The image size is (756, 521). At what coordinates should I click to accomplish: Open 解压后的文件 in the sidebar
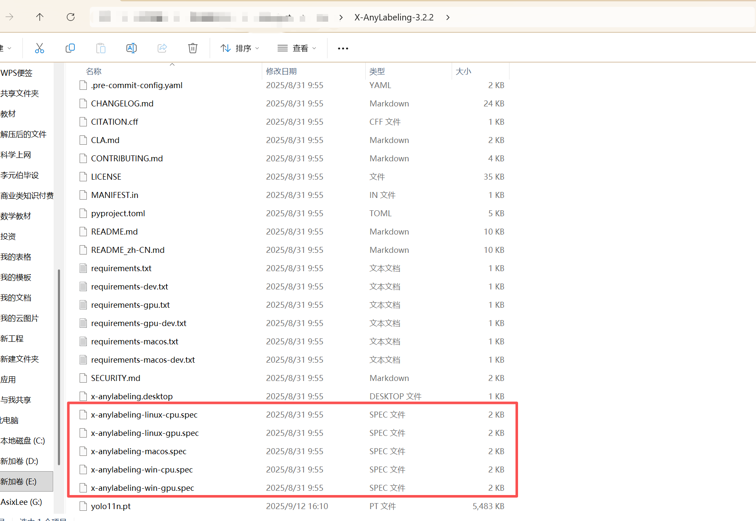click(x=23, y=135)
